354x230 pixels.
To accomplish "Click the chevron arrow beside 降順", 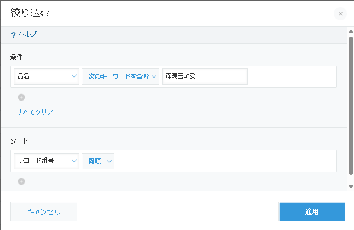I will click(109, 161).
